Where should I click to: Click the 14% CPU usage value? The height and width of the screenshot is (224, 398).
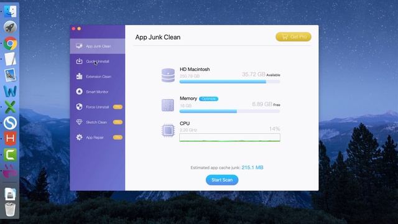[275, 129]
